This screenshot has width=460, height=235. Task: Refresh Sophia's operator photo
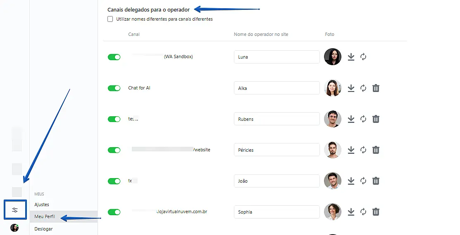click(x=363, y=212)
